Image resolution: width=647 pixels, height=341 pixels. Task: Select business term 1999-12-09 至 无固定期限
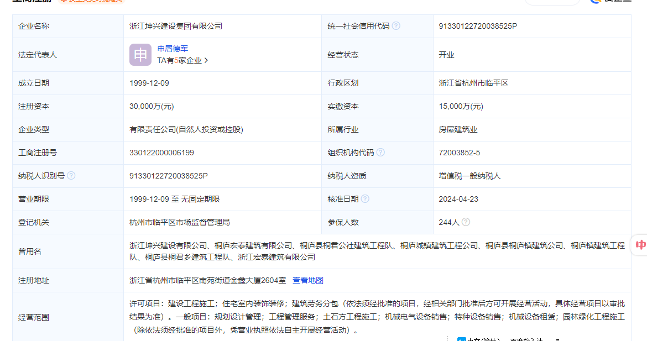point(175,199)
